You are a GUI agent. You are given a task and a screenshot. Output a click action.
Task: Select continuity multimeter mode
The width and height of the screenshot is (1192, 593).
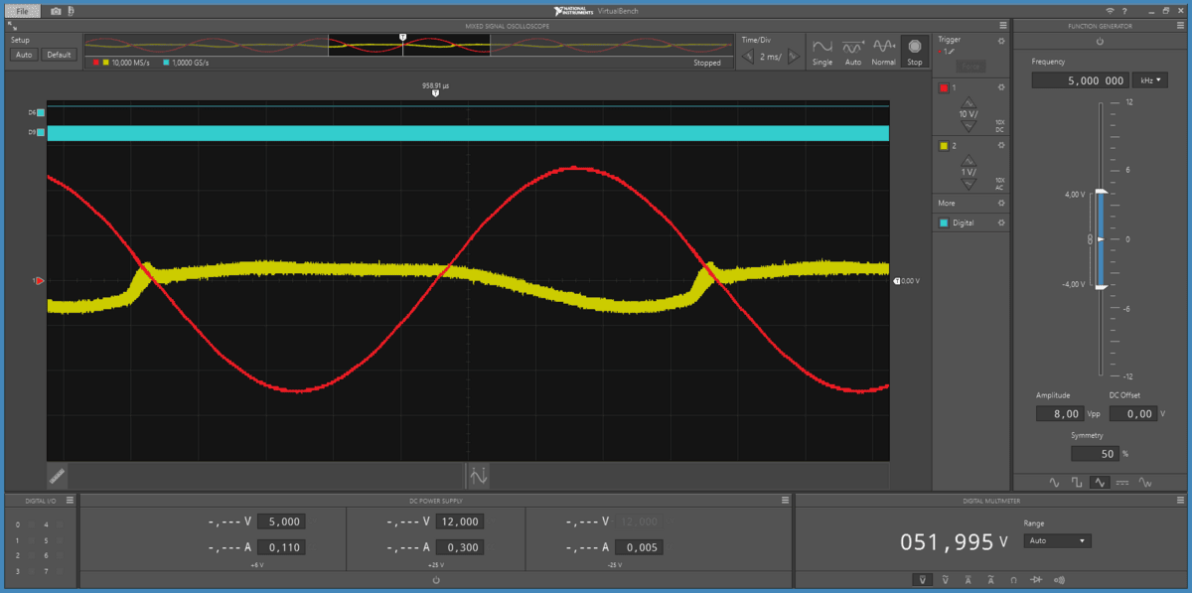point(1060,579)
